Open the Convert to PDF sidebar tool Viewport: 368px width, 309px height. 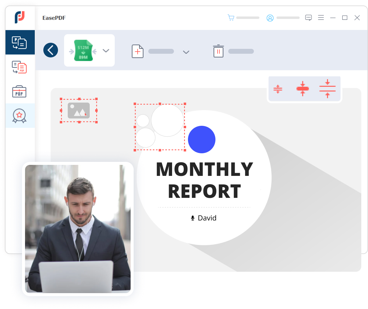pos(19,67)
